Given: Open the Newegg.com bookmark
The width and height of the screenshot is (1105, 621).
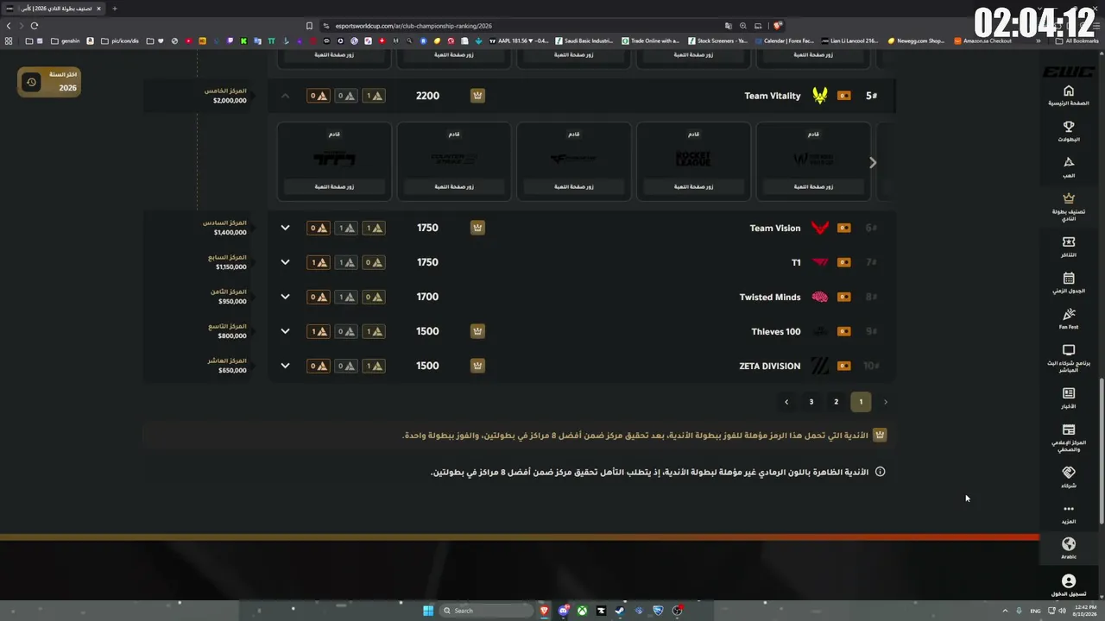Looking at the screenshot, I should click(916, 41).
